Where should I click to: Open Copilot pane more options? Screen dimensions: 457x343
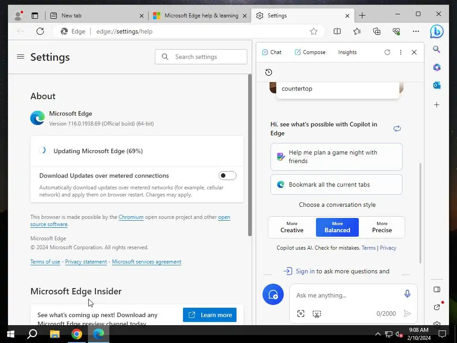coord(401,52)
